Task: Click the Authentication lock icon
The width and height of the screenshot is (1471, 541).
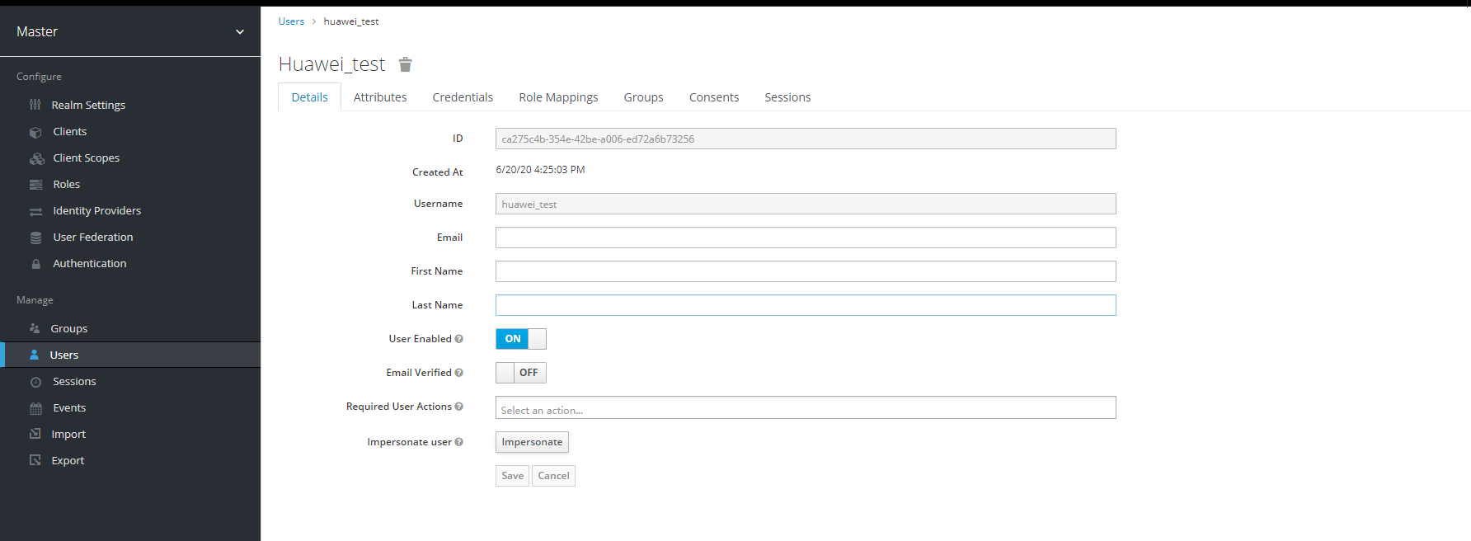Action: click(x=35, y=264)
